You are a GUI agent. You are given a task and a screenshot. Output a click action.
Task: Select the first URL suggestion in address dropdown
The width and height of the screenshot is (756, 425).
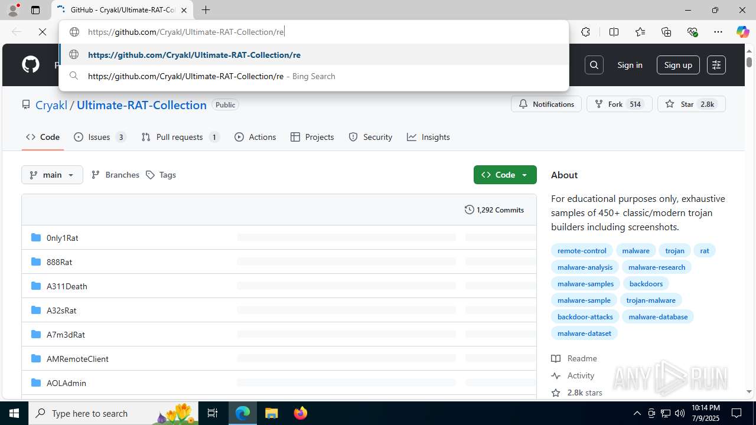click(314, 54)
